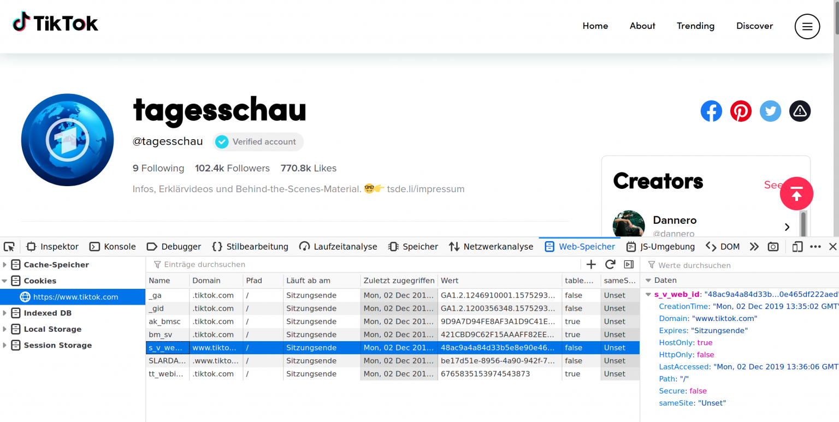839x422 pixels.
Task: Open the About link in the header
Action: click(642, 26)
